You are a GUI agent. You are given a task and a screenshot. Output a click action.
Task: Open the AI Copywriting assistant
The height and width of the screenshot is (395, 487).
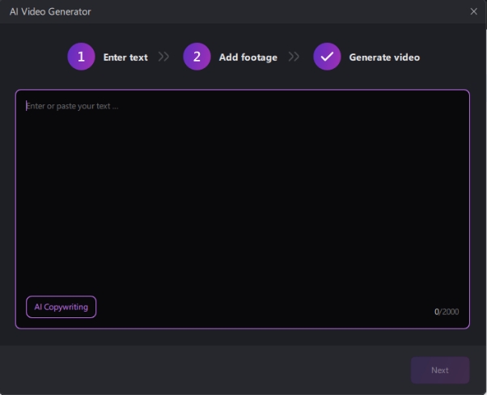(61, 307)
